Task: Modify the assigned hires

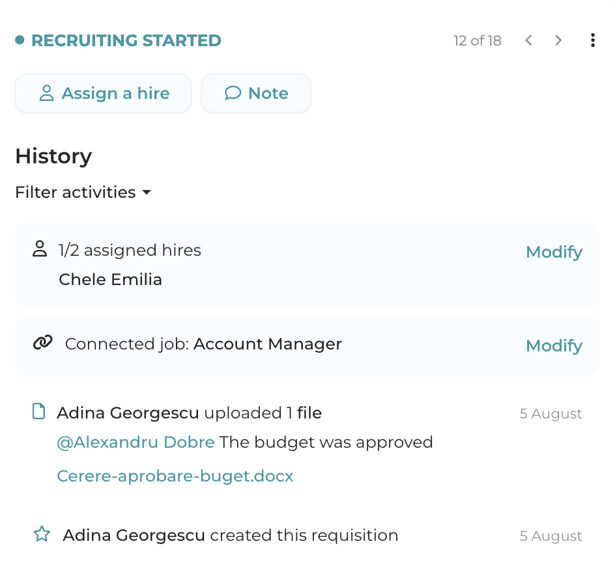Action: (x=554, y=252)
